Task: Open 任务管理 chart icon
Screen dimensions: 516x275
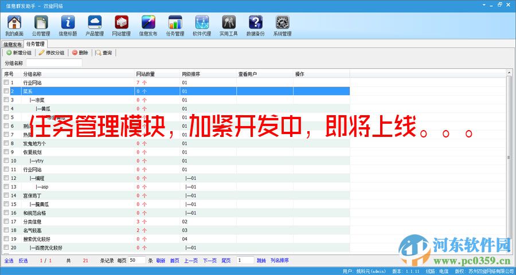Action: pos(175,25)
